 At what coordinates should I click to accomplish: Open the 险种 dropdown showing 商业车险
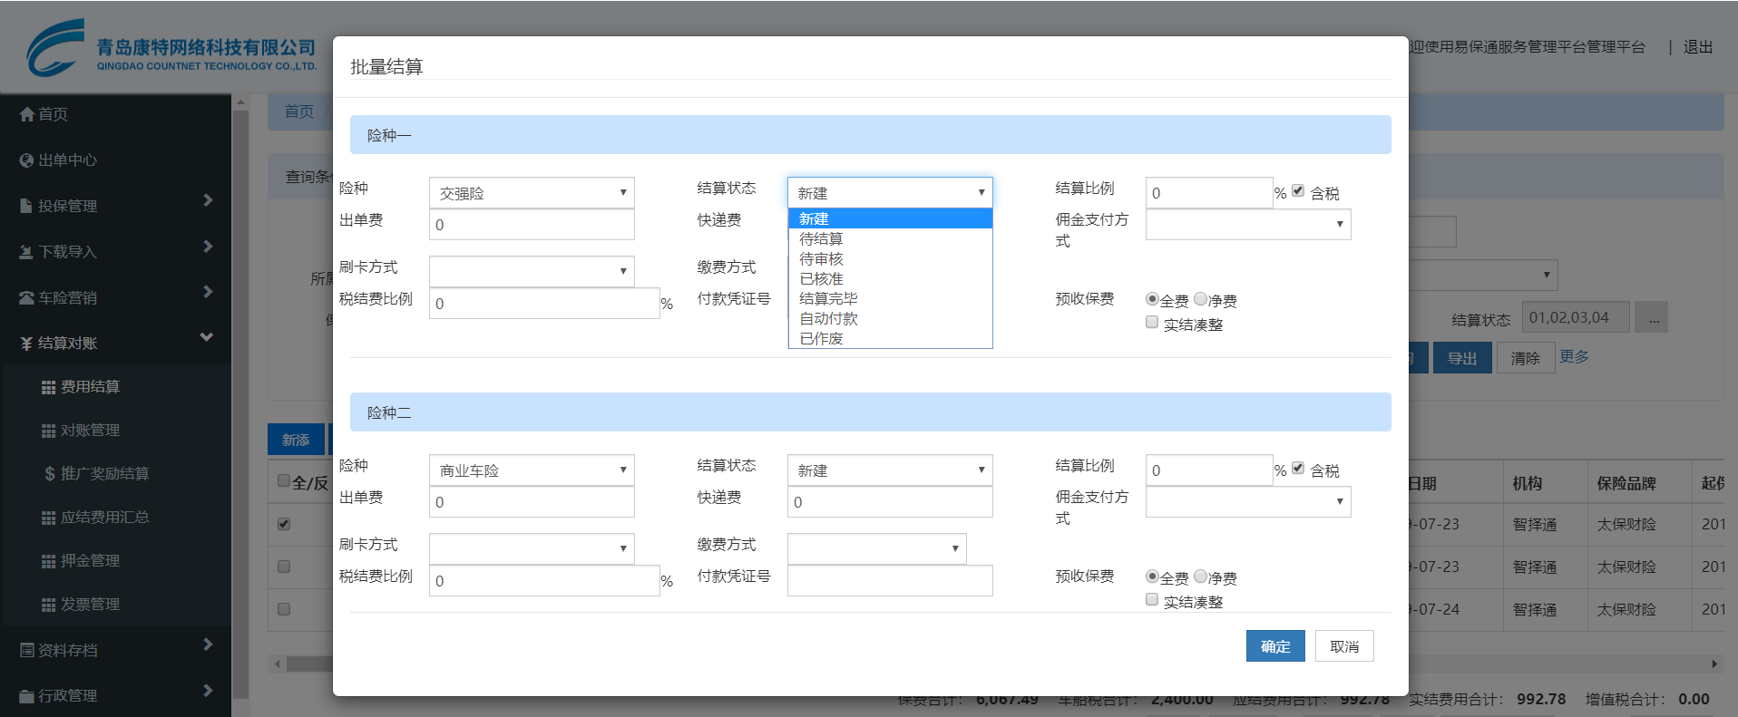pos(532,470)
